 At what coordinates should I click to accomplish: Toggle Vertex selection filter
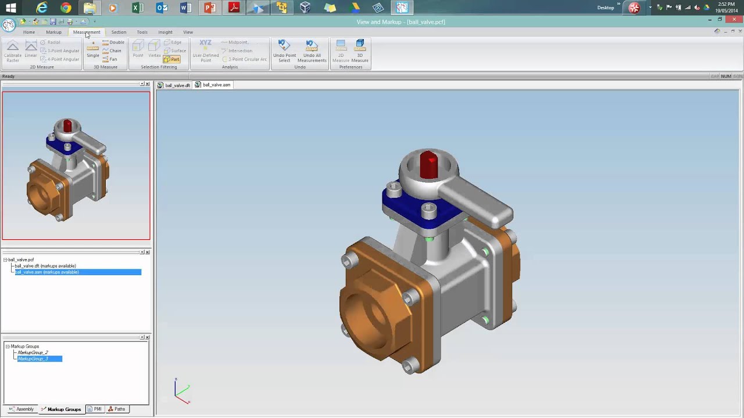click(154, 49)
